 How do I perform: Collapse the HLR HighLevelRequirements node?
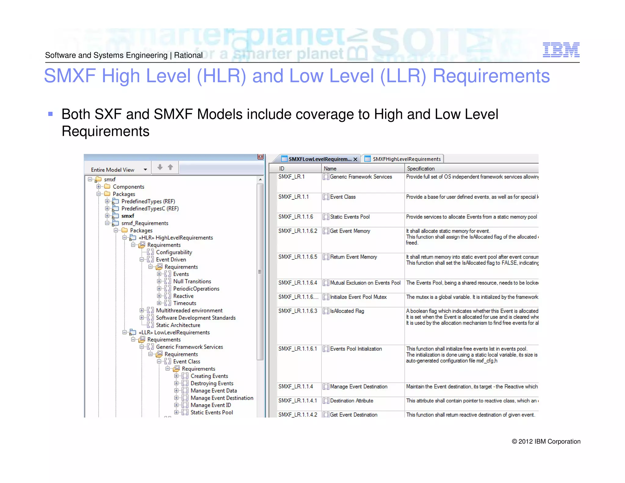125,238
